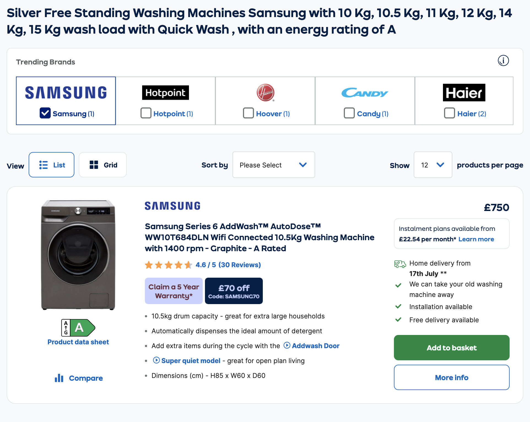Click the info icon in Trending Brands
Image resolution: width=530 pixels, height=422 pixels.
coord(503,61)
